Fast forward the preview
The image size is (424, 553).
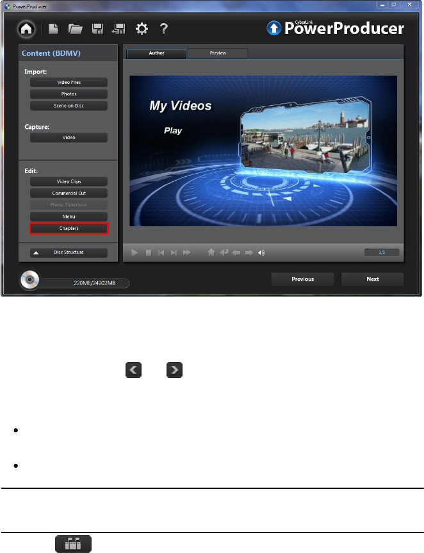tap(187, 252)
